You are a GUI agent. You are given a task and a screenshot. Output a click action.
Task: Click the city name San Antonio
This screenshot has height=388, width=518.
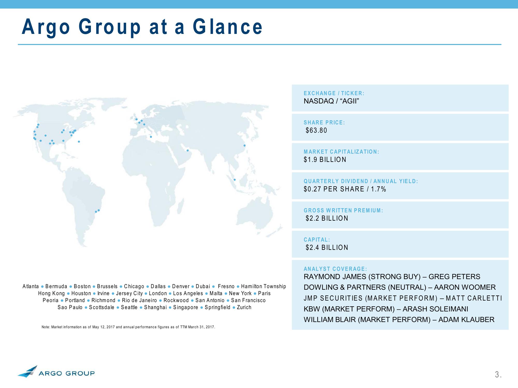[210, 300]
